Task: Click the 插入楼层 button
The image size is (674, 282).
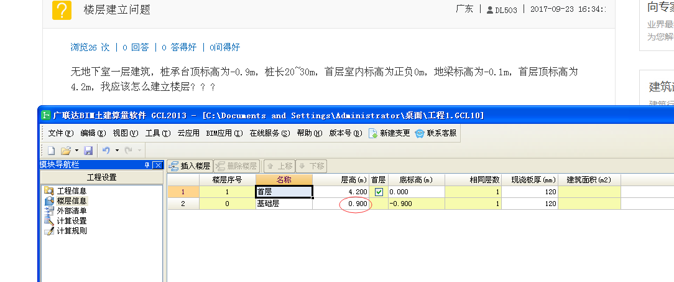Action: pos(190,166)
